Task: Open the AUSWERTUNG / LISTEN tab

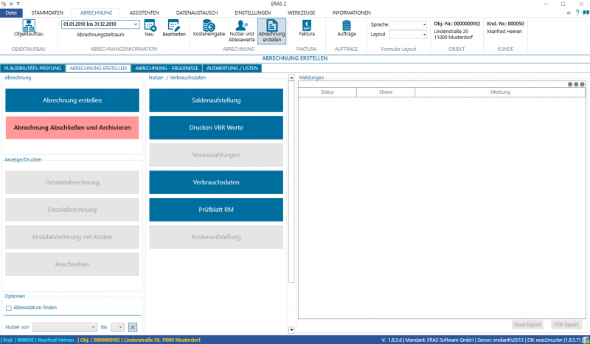Action: click(232, 68)
